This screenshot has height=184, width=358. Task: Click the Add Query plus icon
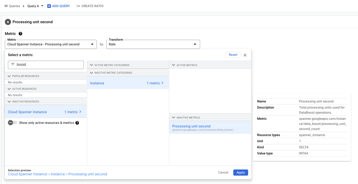point(49,6)
